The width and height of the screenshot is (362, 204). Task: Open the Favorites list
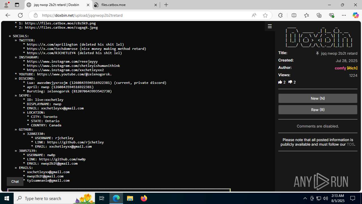tap(307, 15)
